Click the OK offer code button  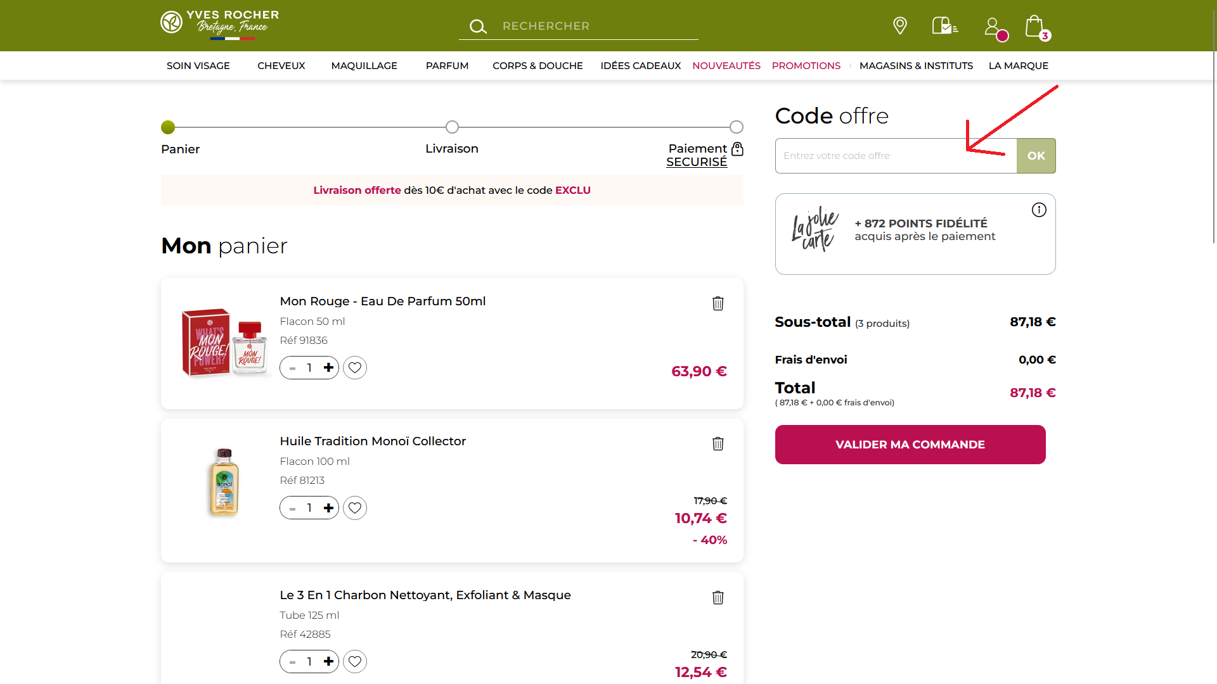coord(1036,156)
